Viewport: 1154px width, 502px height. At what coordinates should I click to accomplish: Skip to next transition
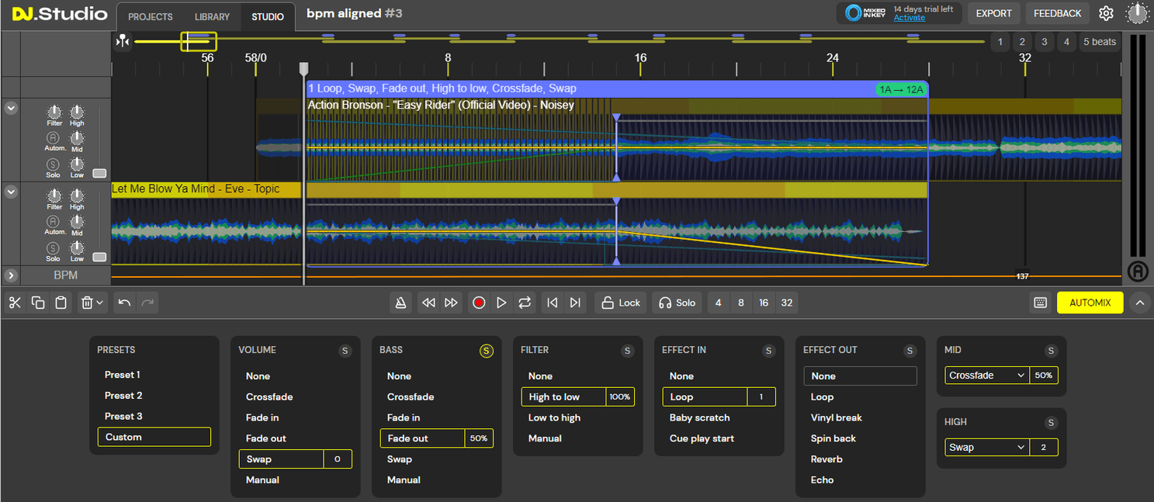pyautogui.click(x=575, y=303)
